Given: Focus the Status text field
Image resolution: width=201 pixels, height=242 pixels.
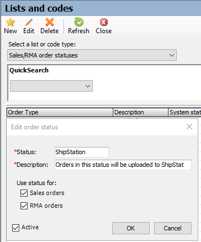Looking at the screenshot, I should click(x=82, y=152).
